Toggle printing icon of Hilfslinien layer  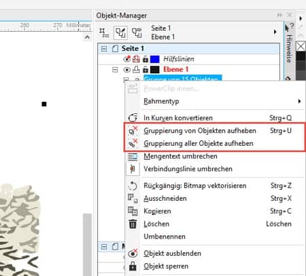pyautogui.click(x=136, y=59)
